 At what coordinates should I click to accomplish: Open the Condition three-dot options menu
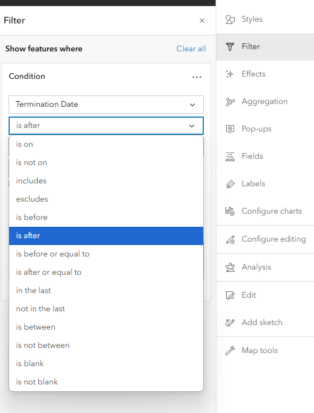[196, 77]
